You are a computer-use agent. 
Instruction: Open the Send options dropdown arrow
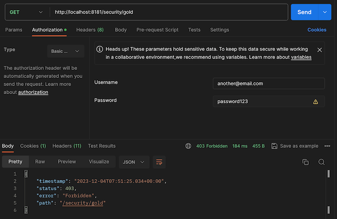[325, 12]
